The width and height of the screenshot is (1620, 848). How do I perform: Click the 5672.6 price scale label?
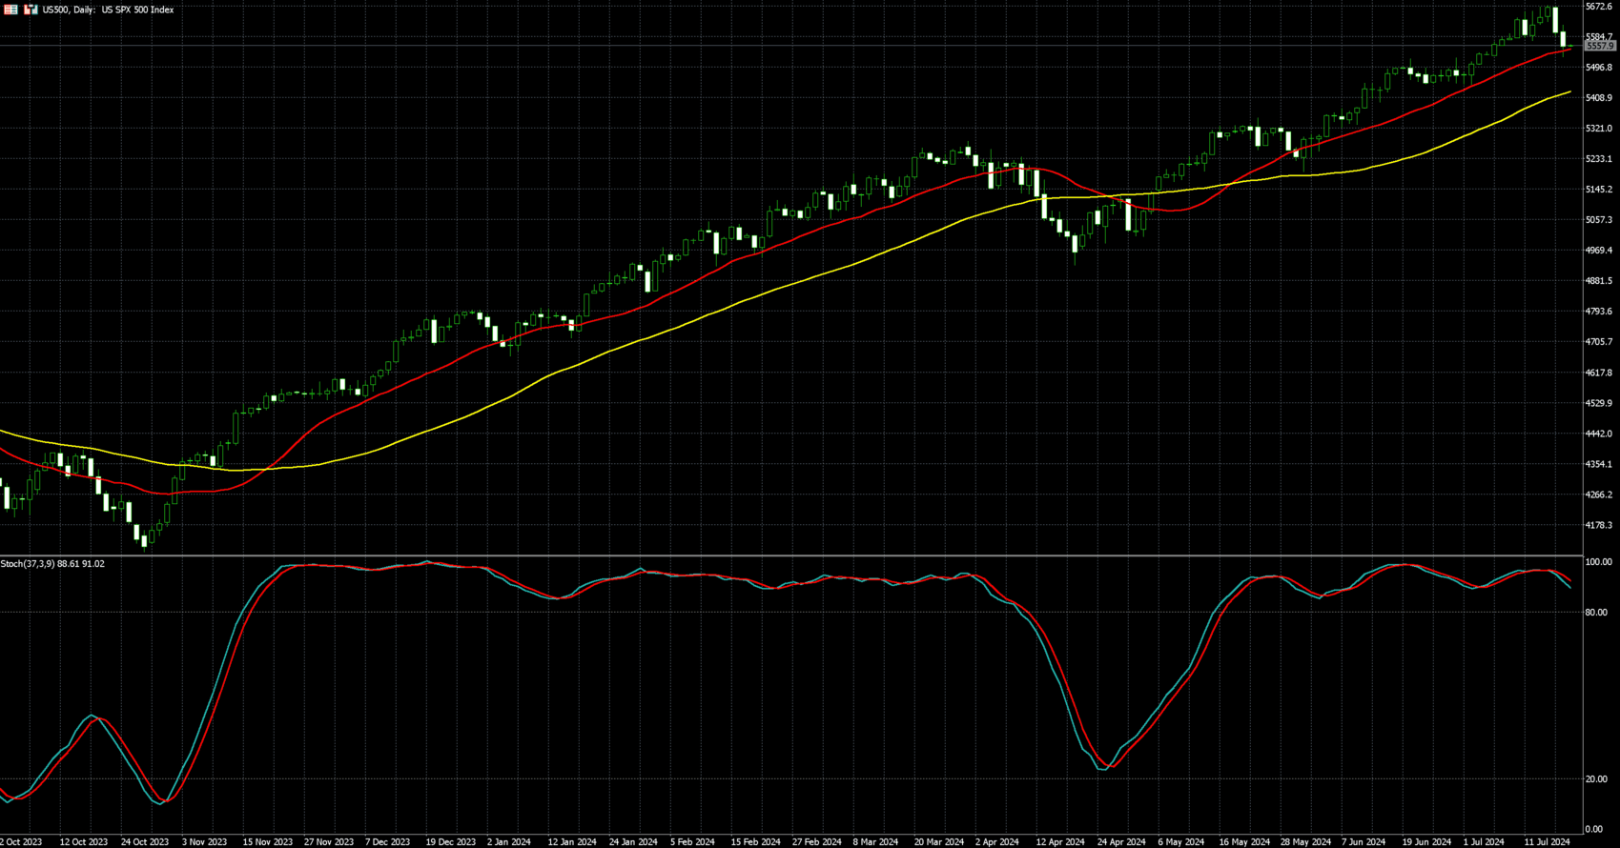pos(1599,7)
